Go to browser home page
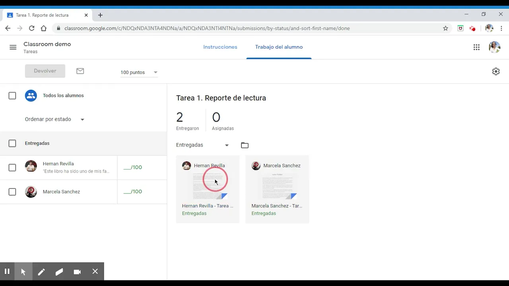Screen dimensions: 509x286 [x=44, y=28]
